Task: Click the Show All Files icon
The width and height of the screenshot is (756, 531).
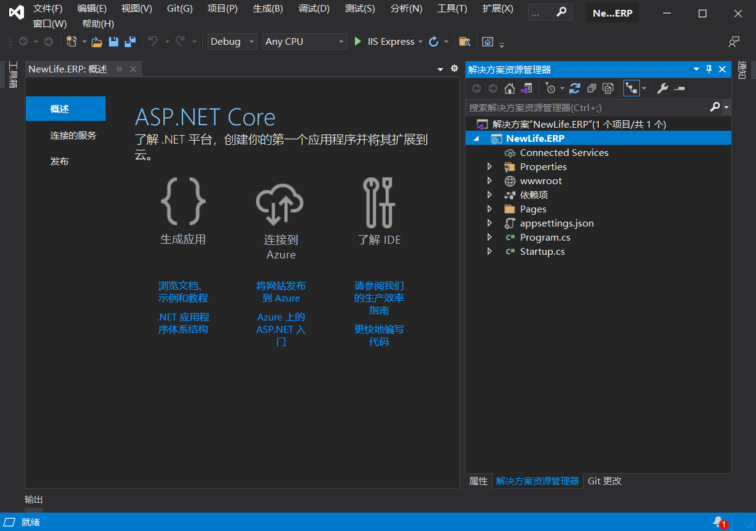Action: pos(608,88)
